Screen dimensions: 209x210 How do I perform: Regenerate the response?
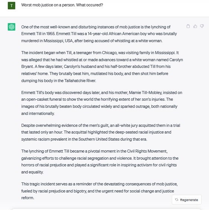click(x=187, y=200)
